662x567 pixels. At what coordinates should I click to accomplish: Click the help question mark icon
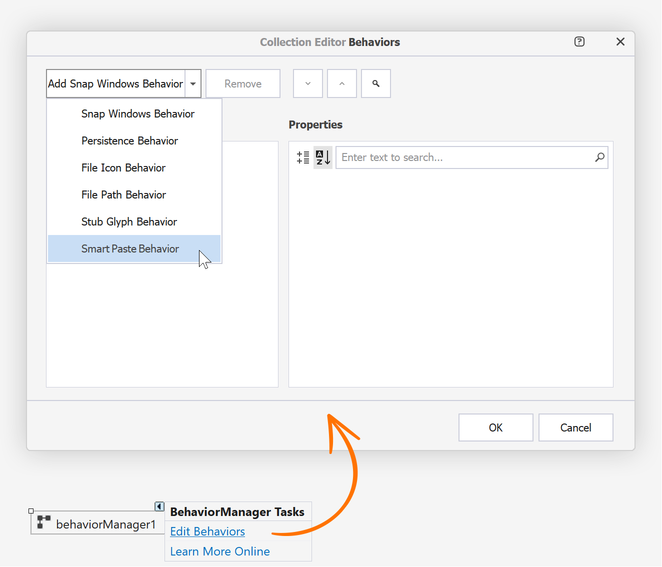coord(579,42)
